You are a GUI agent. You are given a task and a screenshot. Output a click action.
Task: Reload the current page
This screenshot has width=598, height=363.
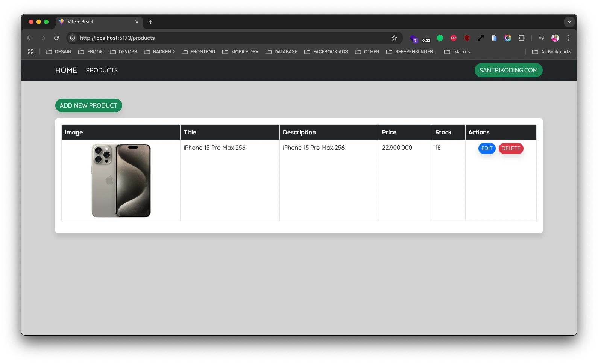coord(56,38)
